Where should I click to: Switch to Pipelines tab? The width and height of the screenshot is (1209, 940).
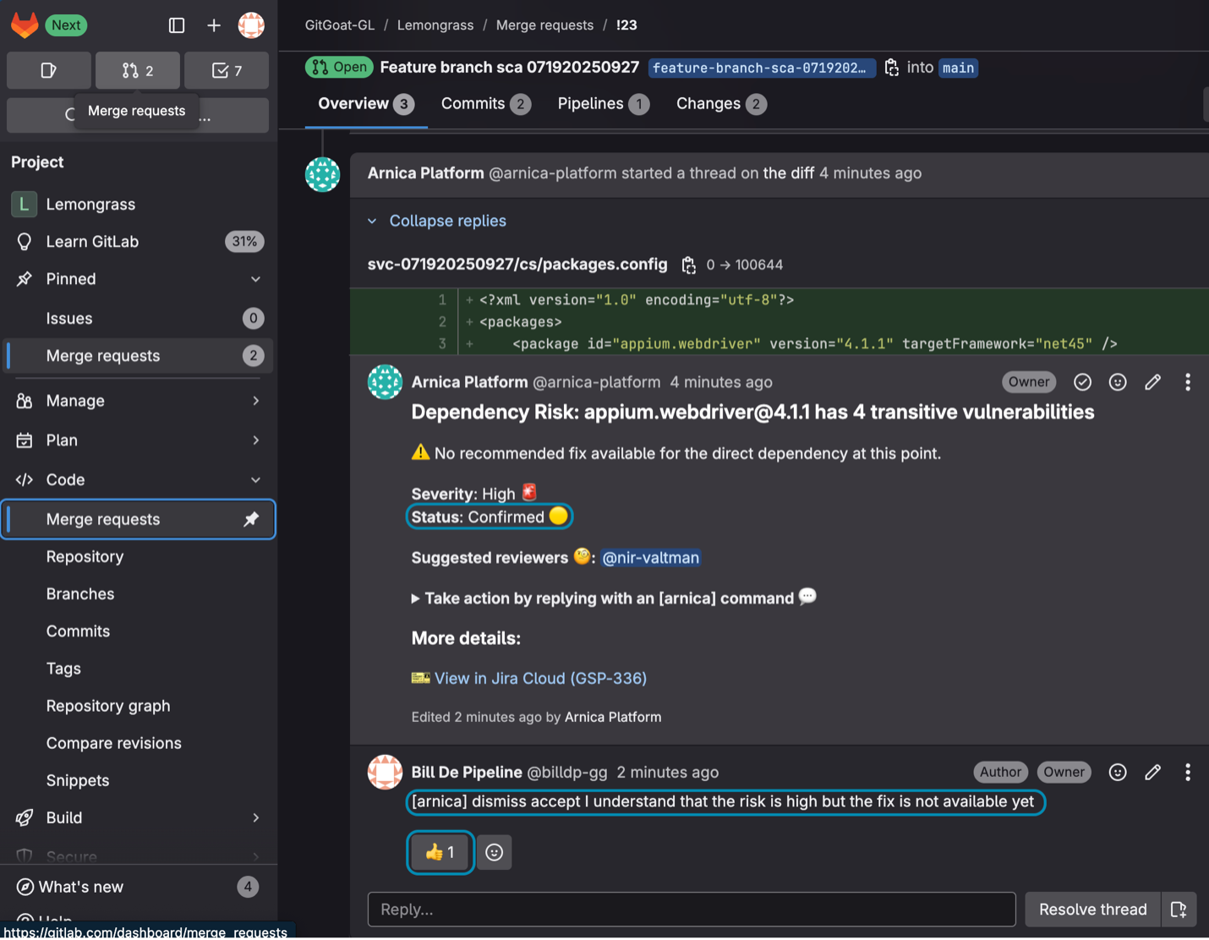tap(603, 104)
